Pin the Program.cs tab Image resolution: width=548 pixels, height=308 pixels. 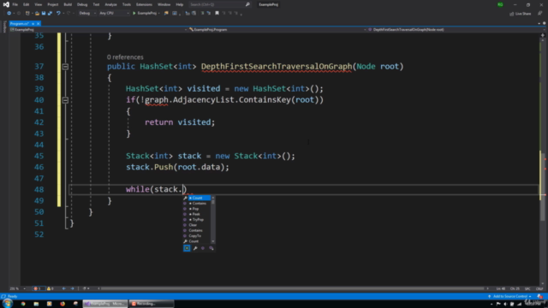(x=33, y=23)
